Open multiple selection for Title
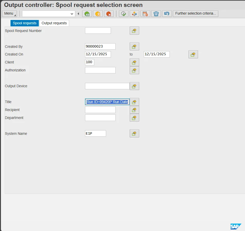The width and height of the screenshot is (245, 231). [x=134, y=102]
